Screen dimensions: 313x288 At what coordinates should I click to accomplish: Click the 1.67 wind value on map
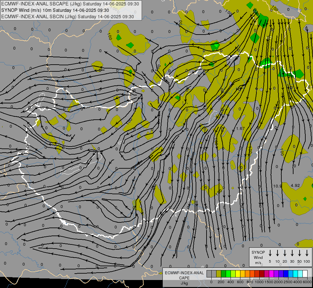point(240,129)
